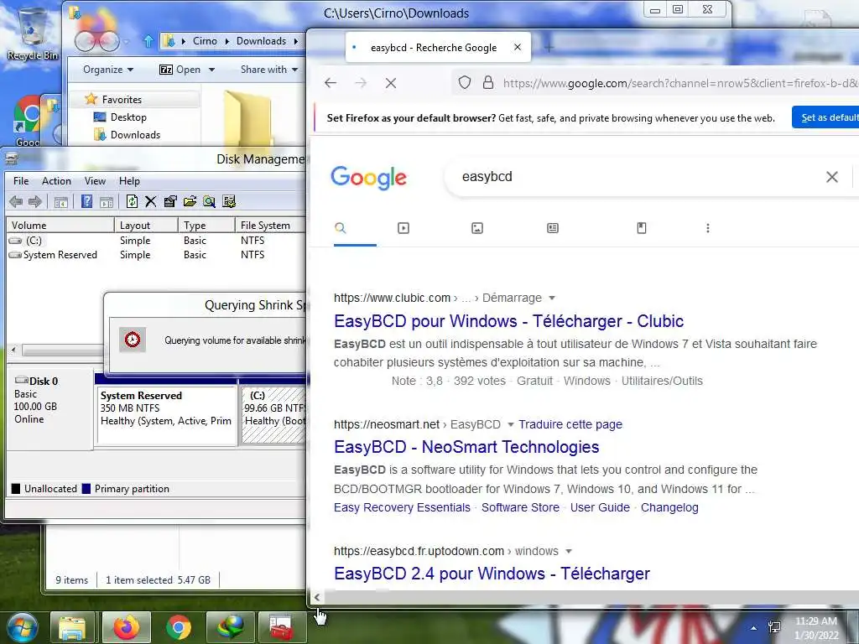
Task: Expand Open button dropdown arrow in Explorer
Action: 211,70
